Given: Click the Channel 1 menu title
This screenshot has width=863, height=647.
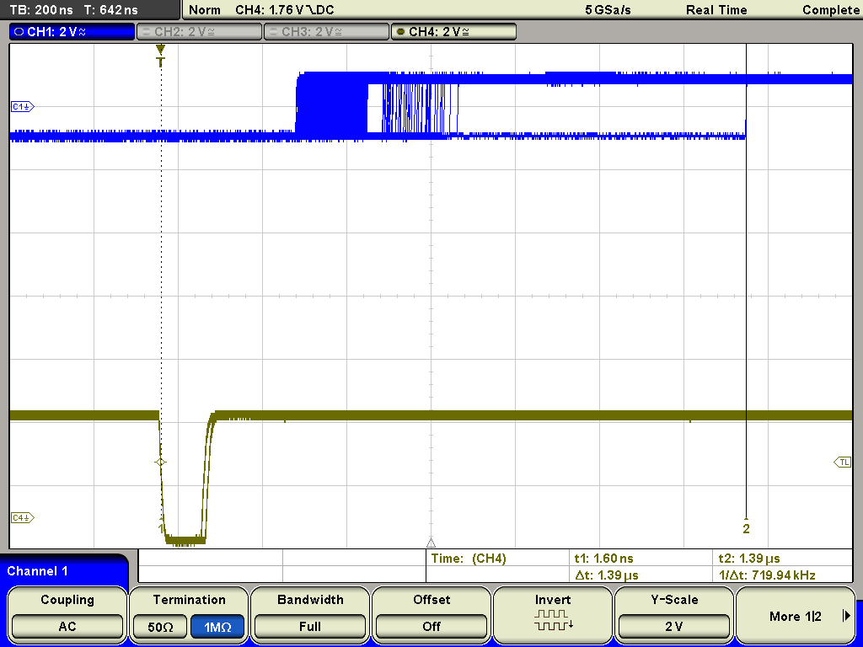Looking at the screenshot, I should point(37,571).
